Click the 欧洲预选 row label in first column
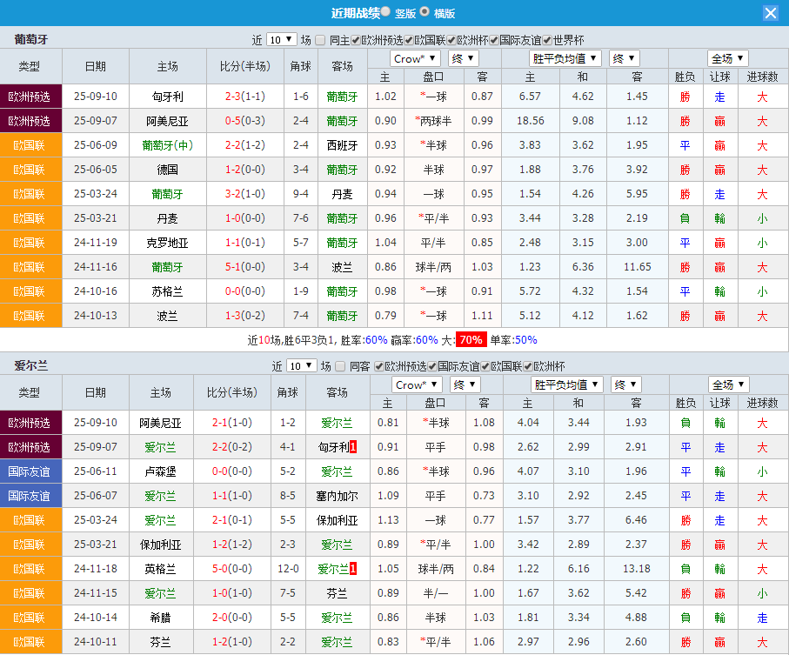Image resolution: width=789 pixels, height=655 pixels. pyautogui.click(x=30, y=97)
